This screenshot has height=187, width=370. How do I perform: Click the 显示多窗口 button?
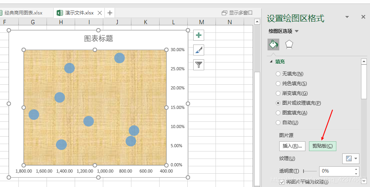pos(237,13)
